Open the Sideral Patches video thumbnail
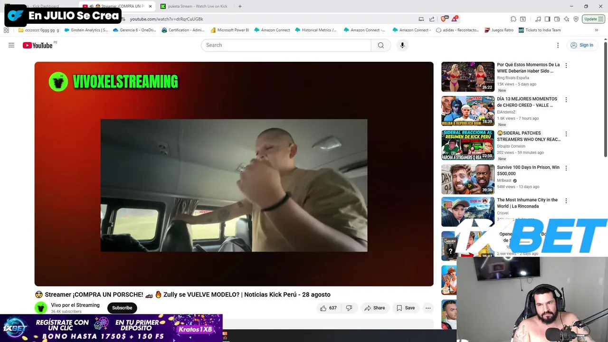608x342 pixels. [468, 145]
